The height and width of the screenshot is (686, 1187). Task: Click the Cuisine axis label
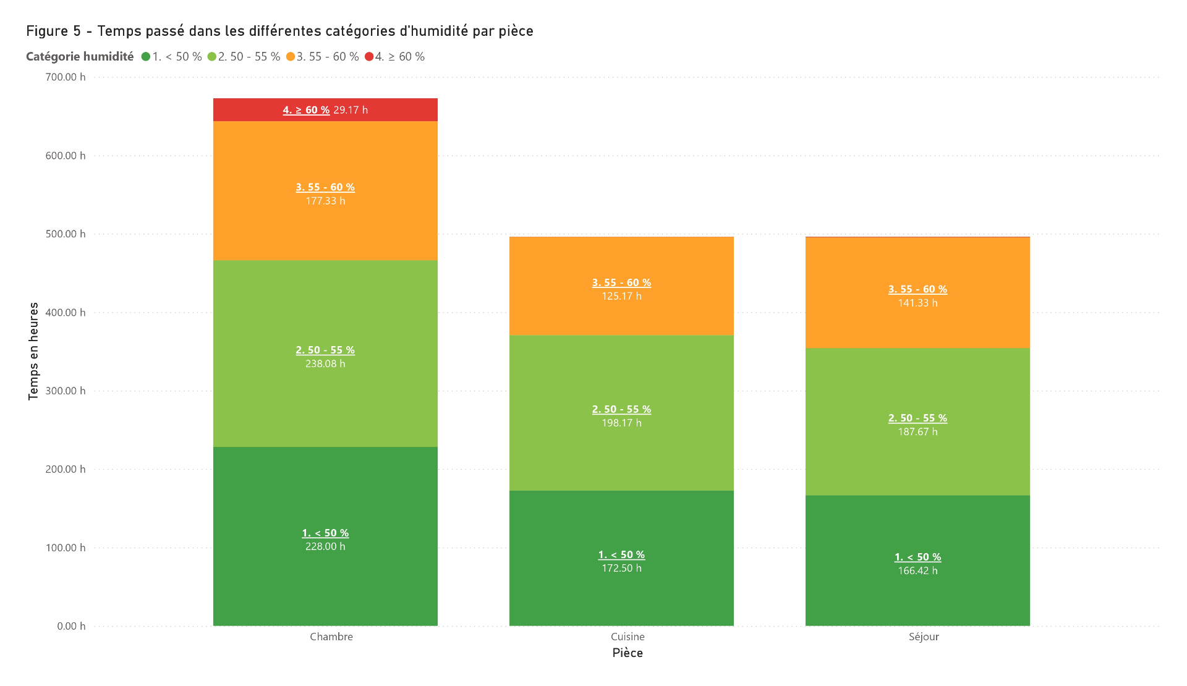coord(628,637)
